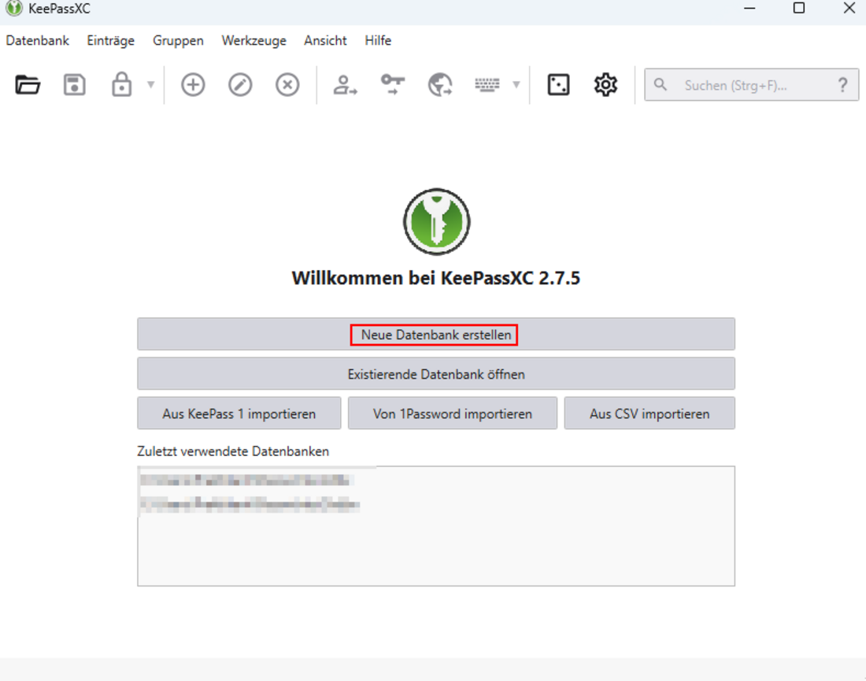
Task: Edit entry using the pencil circle icon
Action: (x=240, y=85)
